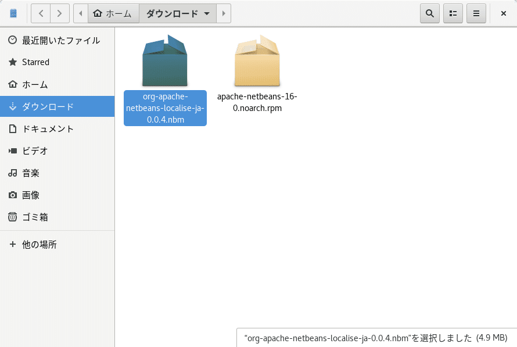Go forward with the right arrow button

click(60, 13)
